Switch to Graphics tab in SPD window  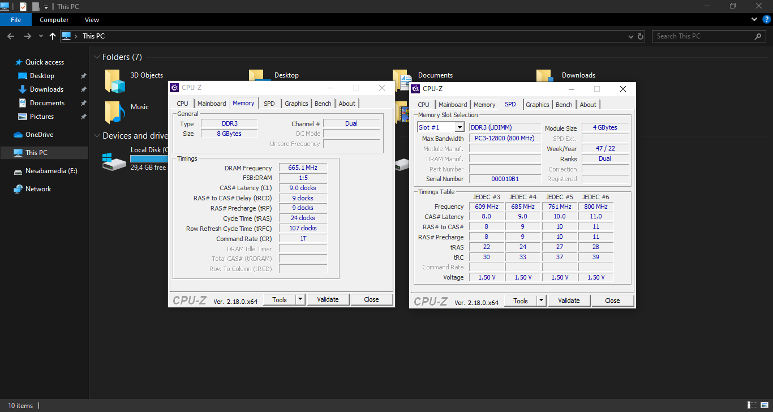pos(537,105)
